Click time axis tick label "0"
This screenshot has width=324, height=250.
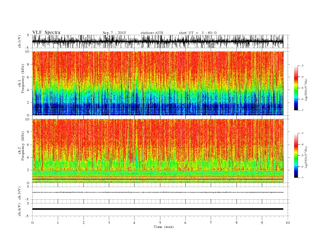pos(32,223)
